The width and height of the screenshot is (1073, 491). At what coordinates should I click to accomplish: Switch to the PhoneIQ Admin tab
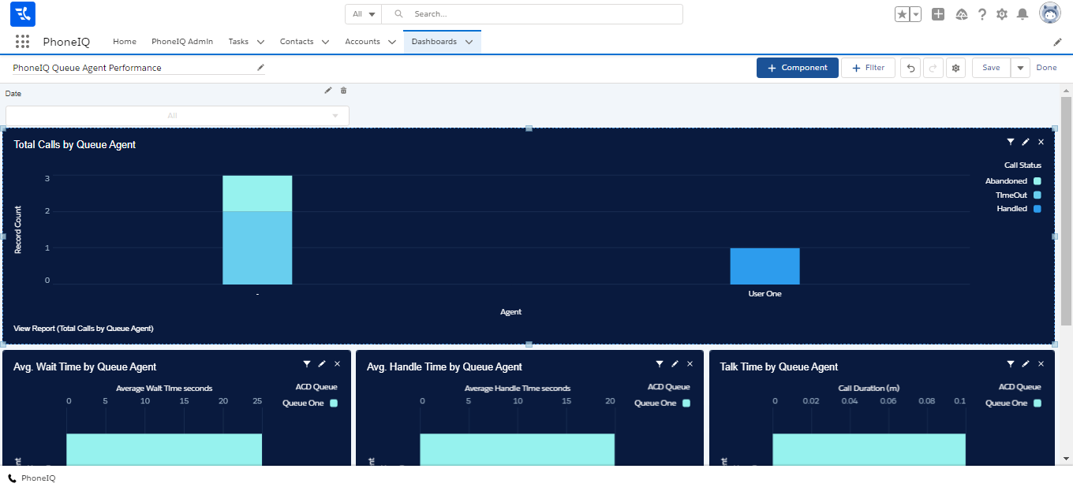(182, 42)
